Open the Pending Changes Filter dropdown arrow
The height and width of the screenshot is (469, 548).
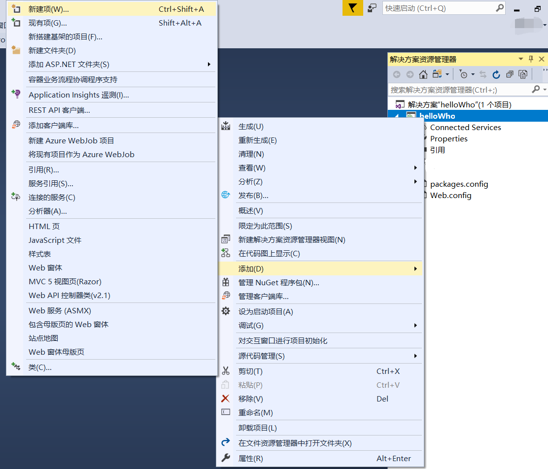coord(473,74)
